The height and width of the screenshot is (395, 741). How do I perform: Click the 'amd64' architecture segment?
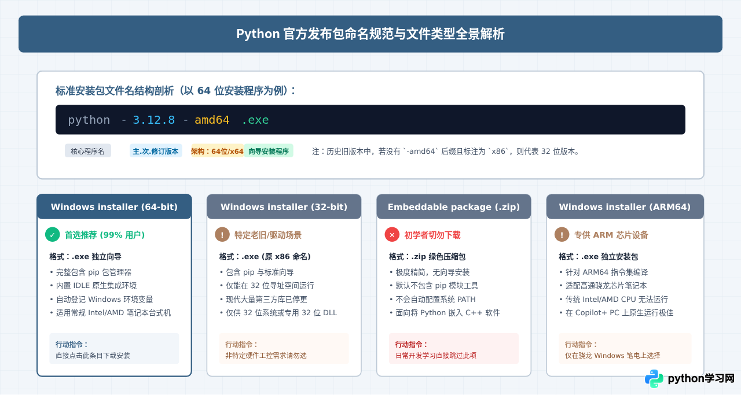pyautogui.click(x=212, y=120)
